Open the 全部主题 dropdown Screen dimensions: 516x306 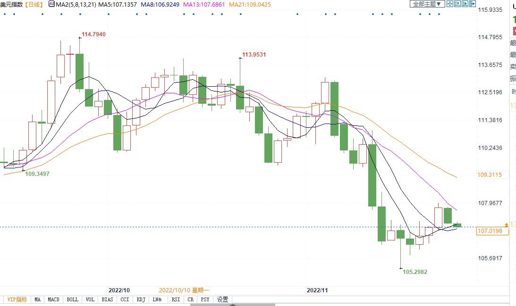pyautogui.click(x=427, y=4)
